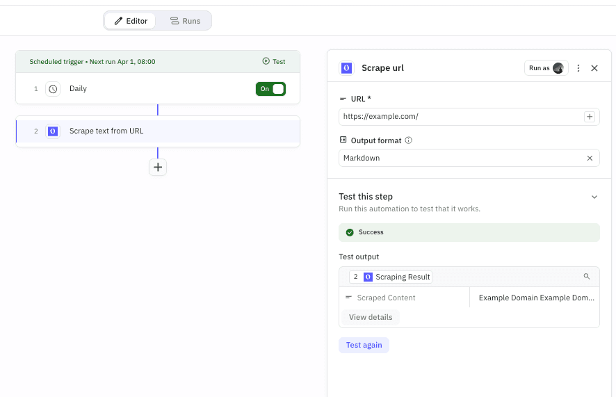This screenshot has height=397, width=616.
Task: Click the Output format label icon
Action: click(343, 139)
